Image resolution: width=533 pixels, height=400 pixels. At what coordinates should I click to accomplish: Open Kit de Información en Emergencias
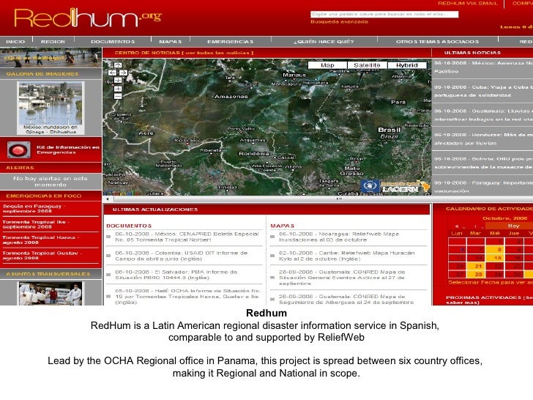(68, 149)
